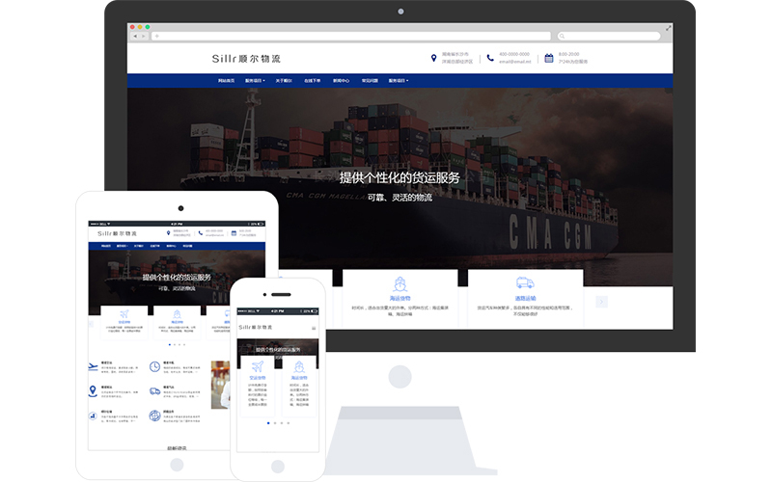Image resolution: width=772 pixels, height=482 pixels.
Task: Click the phone icon in the tablet header
Action: coord(201,233)
